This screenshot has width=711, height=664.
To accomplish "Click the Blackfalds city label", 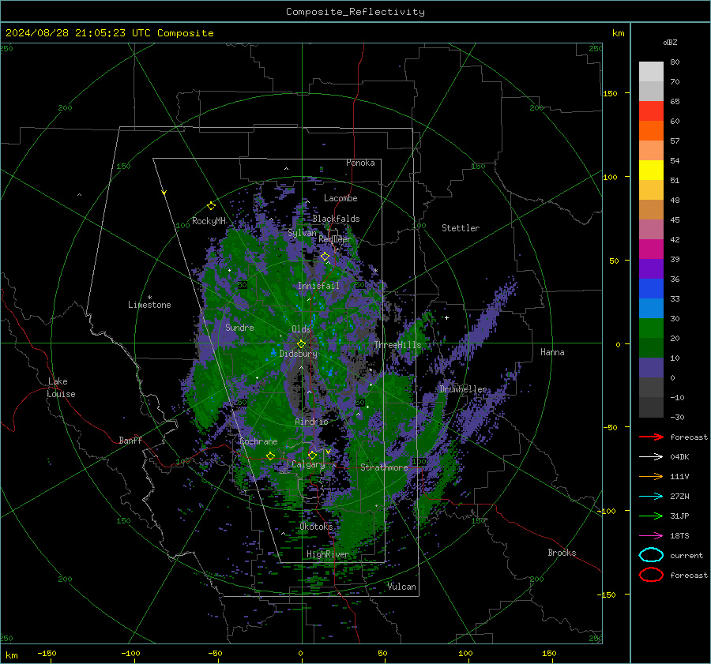I will pos(336,219).
